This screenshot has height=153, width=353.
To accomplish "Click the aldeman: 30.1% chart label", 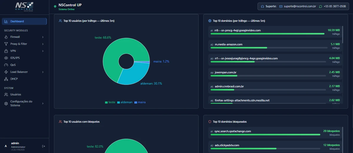I will click(151, 84).
